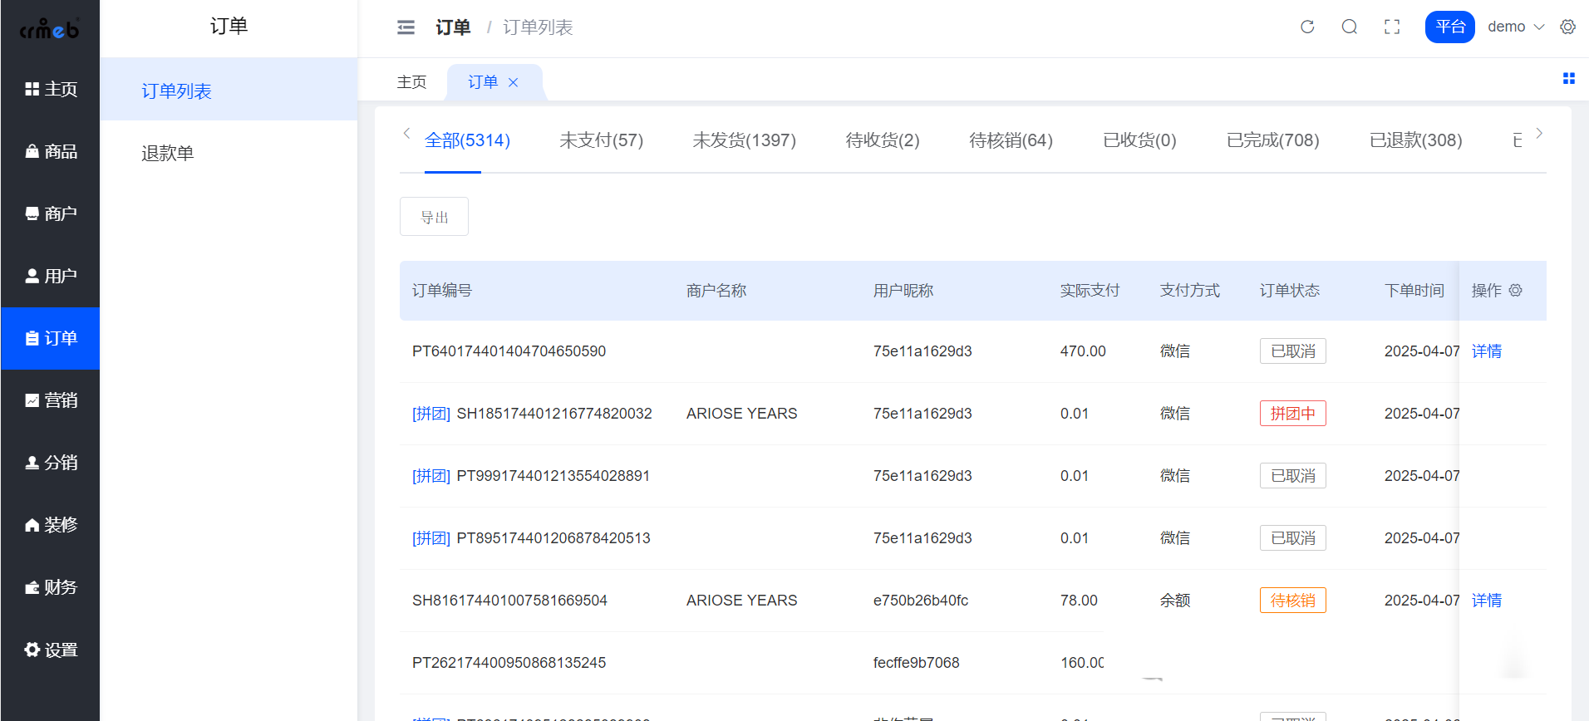
Task: Close the 订单 tab
Action: (514, 82)
